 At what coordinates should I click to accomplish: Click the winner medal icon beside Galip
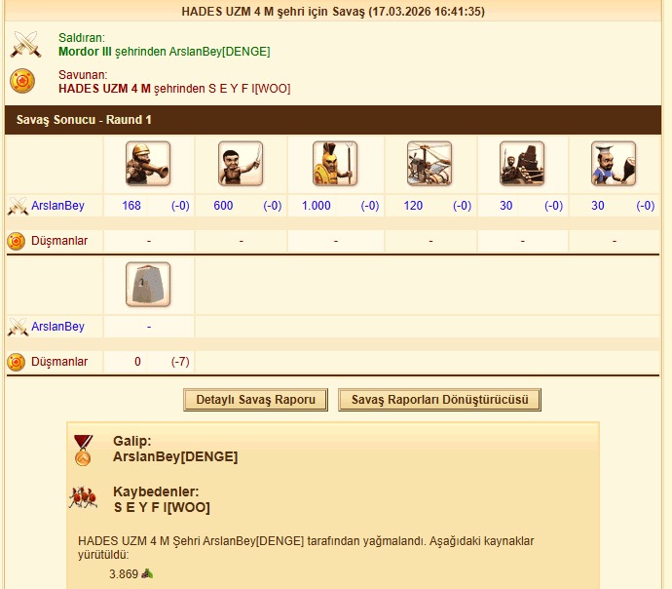[x=83, y=450]
